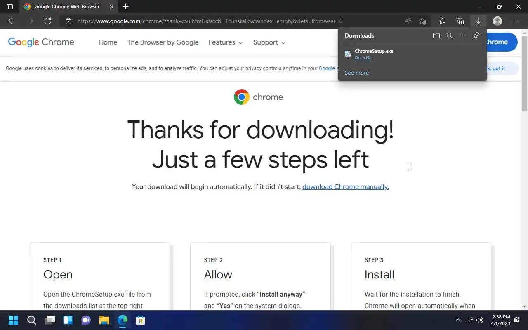Screen dimensions: 528x330
Task: Open Edge Settings and more menu
Action: [x=516, y=21]
